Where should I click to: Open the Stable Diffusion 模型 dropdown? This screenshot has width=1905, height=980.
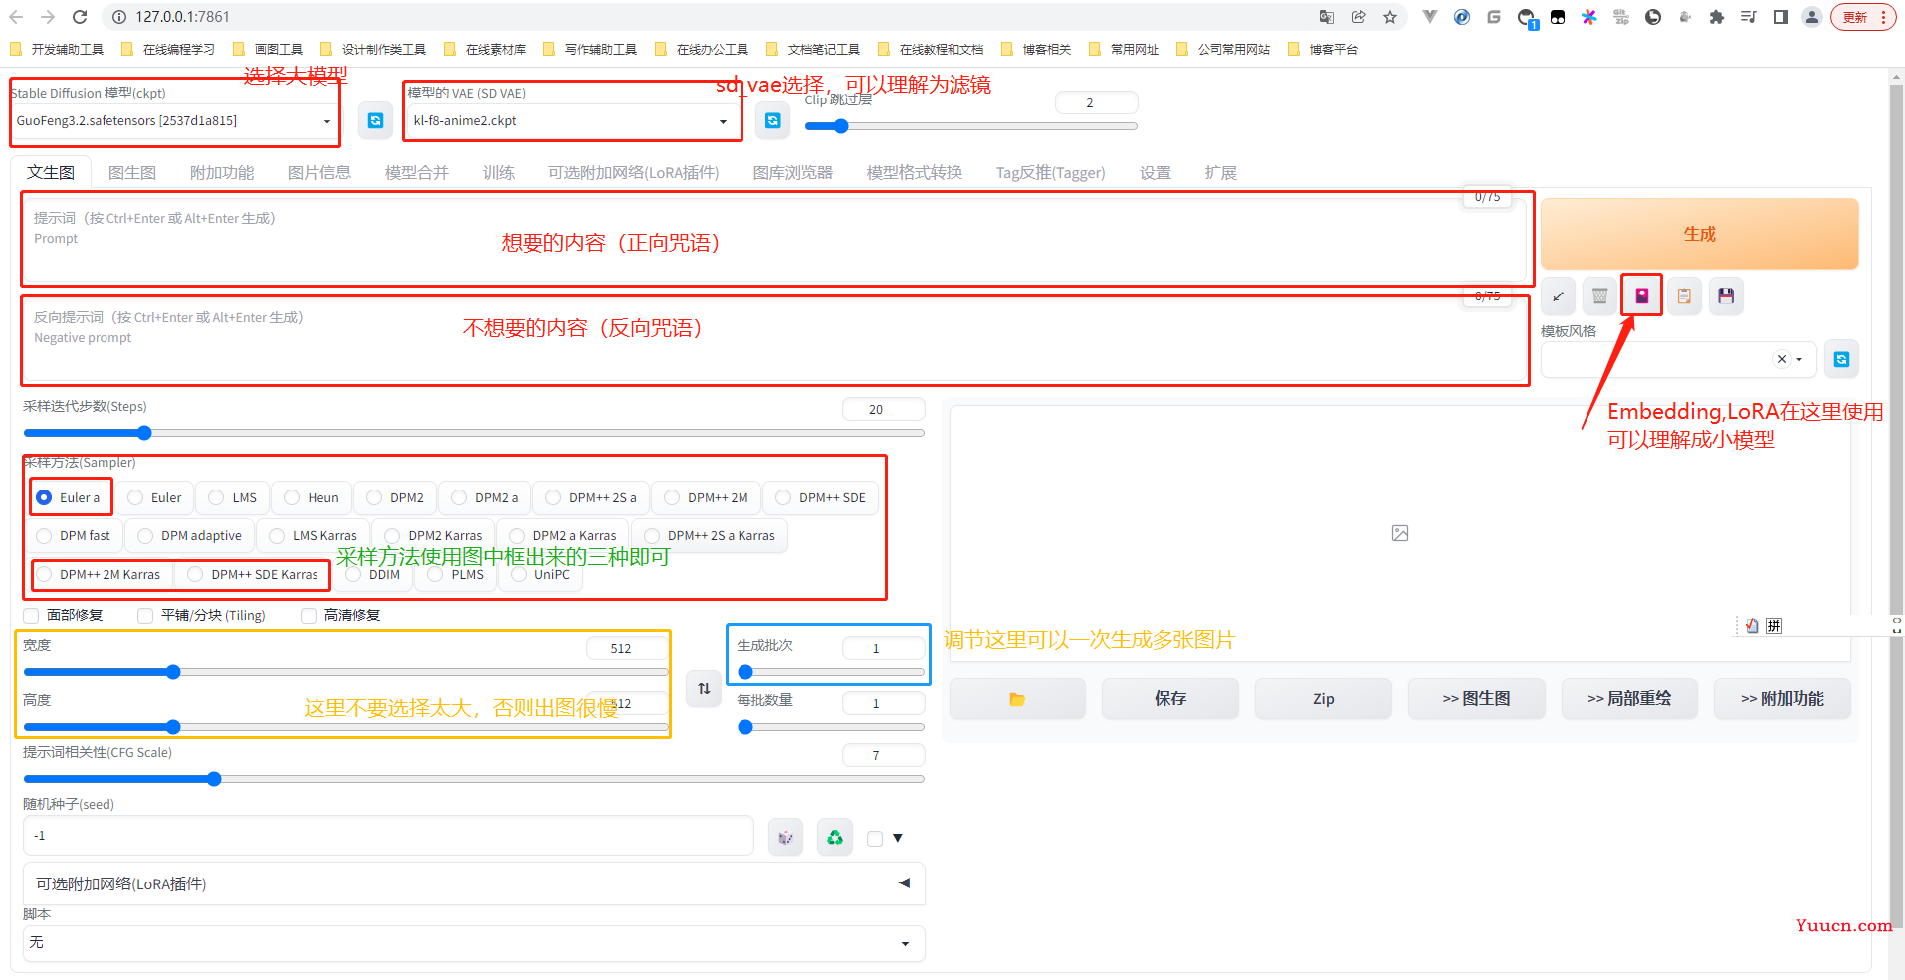[173, 121]
